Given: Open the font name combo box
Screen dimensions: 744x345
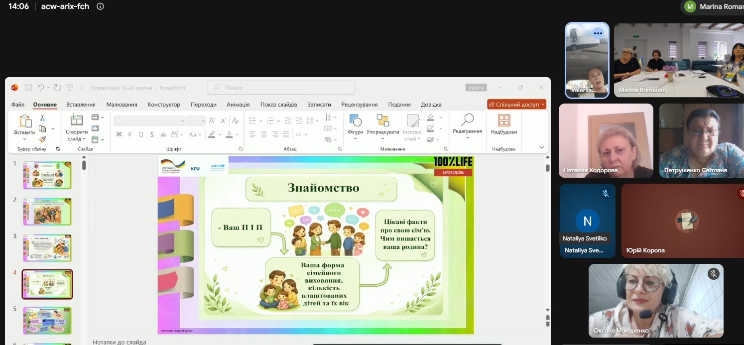Looking at the screenshot, I should (149, 120).
